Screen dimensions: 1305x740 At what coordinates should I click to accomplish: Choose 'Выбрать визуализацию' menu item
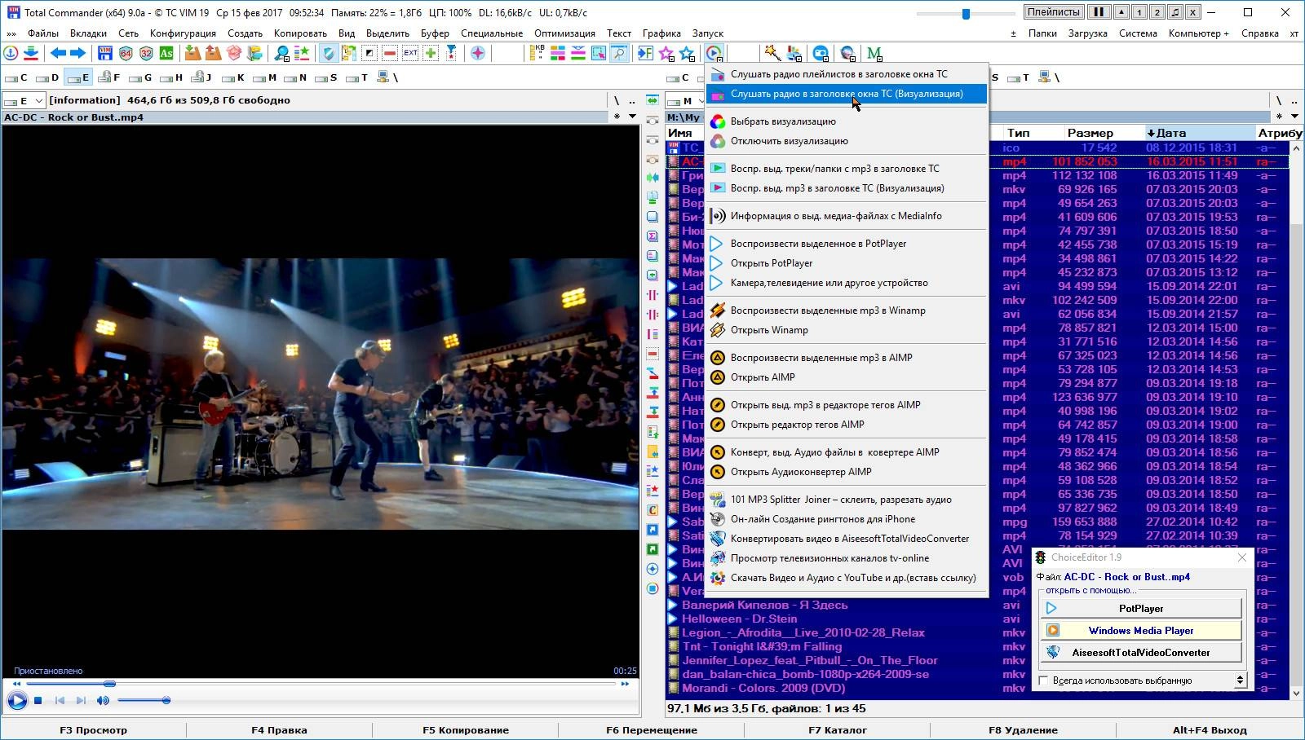tap(847, 121)
